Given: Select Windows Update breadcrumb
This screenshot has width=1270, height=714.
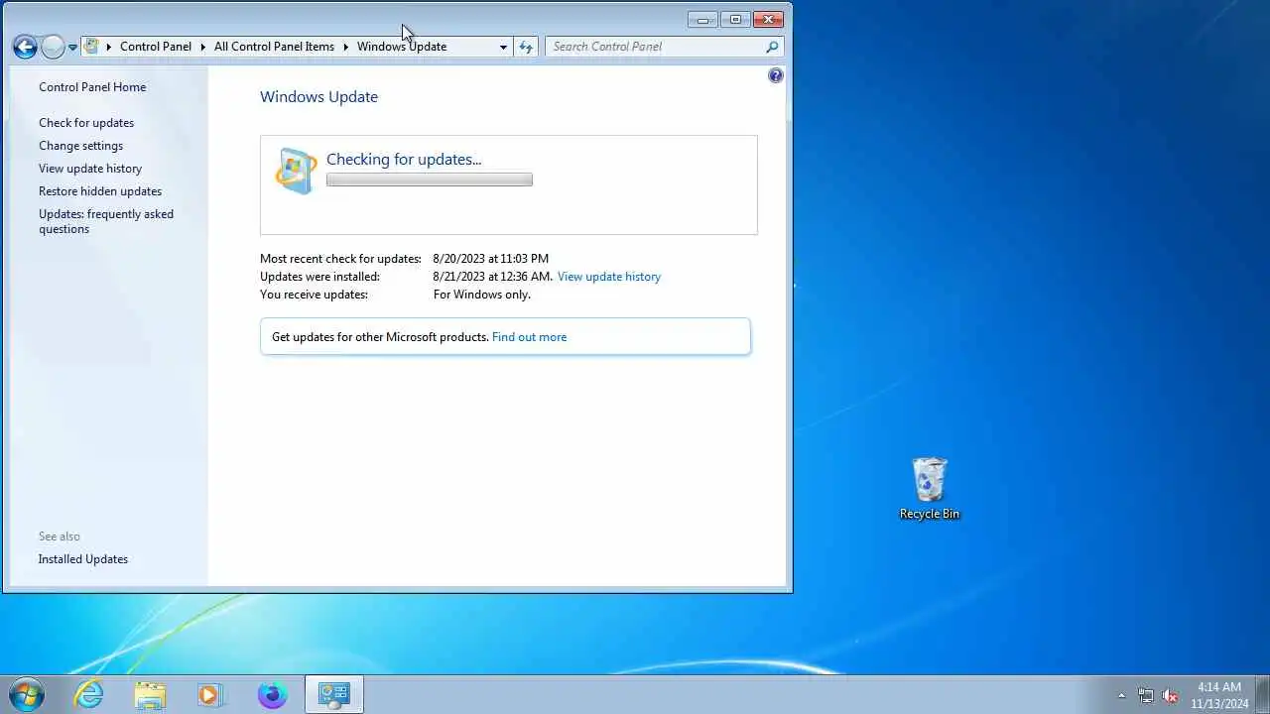Looking at the screenshot, I should [x=402, y=47].
